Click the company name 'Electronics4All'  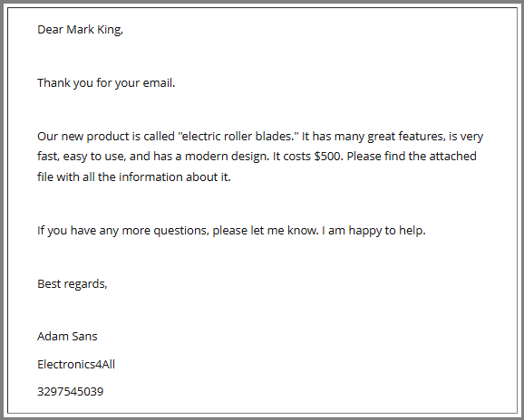coord(76,364)
